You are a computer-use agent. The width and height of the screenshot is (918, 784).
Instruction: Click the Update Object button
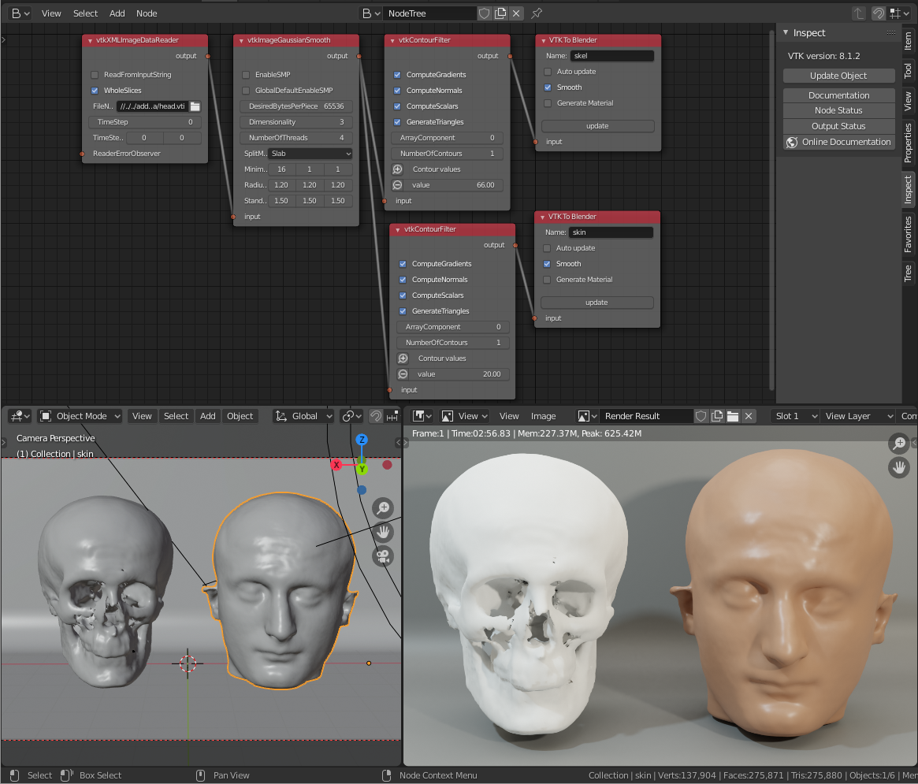[838, 76]
